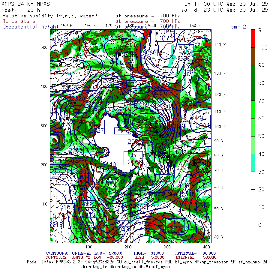The height and width of the screenshot is (270, 270).
Task: Click the '150 E' longitude label
Action: tap(67, 26)
